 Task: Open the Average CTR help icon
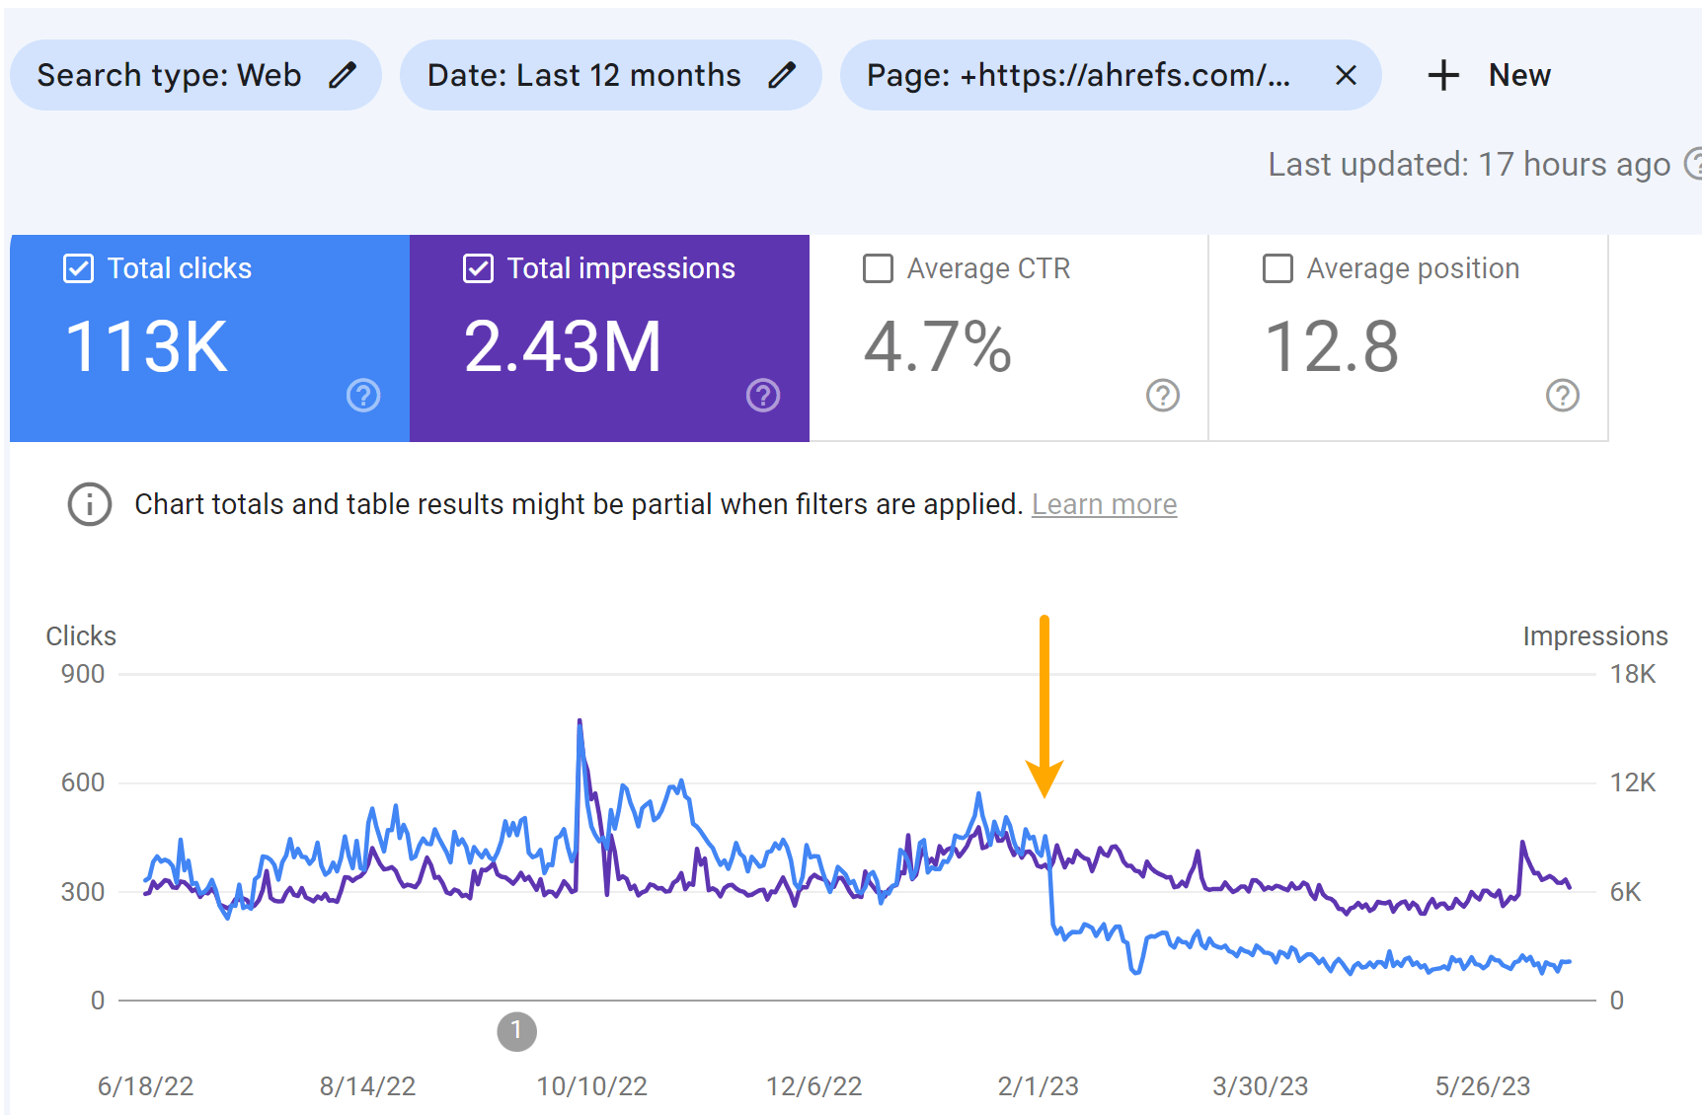coord(1162,396)
